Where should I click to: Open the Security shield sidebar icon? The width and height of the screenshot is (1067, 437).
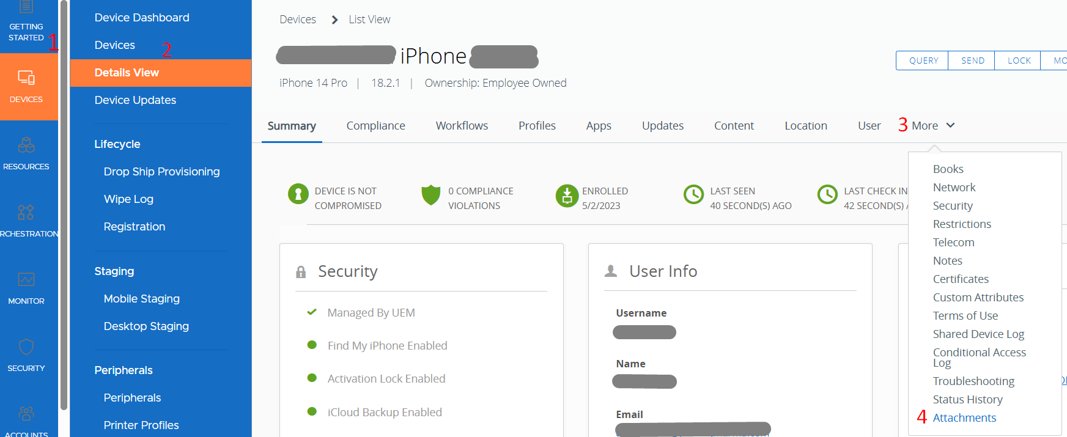pyautogui.click(x=26, y=347)
